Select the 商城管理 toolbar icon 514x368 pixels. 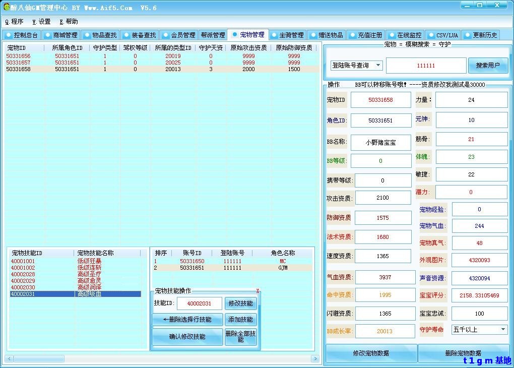61,35
